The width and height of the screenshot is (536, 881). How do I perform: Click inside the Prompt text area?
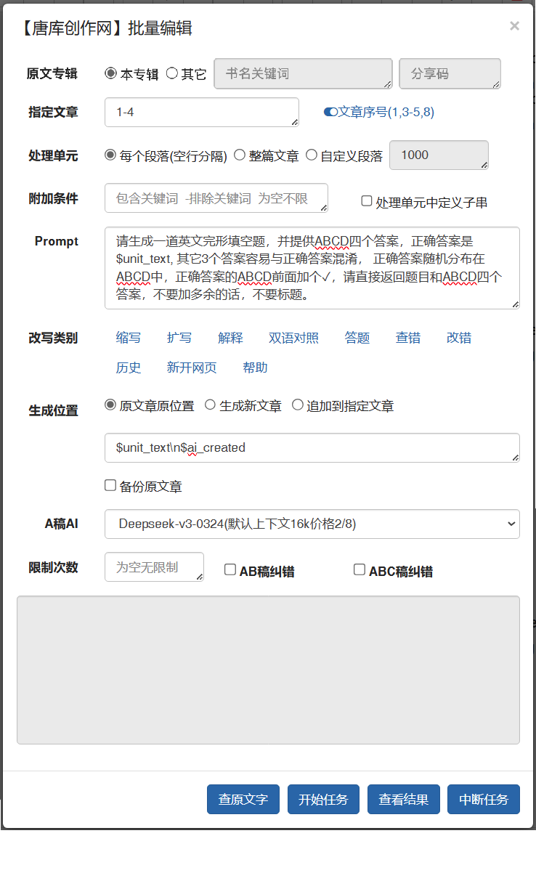coord(312,268)
